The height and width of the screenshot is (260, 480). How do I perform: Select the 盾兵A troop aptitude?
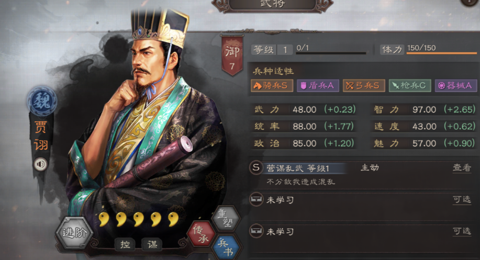point(318,86)
